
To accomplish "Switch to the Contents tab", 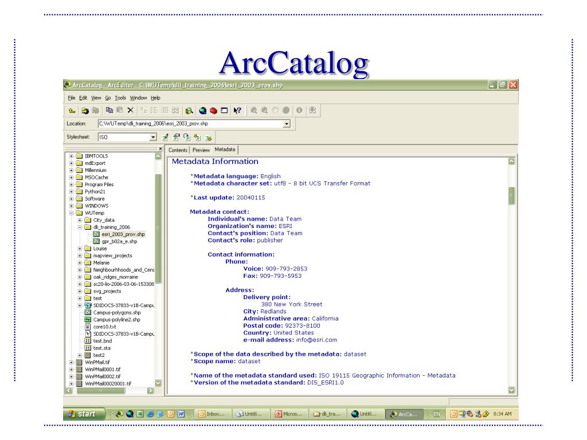I will point(178,150).
